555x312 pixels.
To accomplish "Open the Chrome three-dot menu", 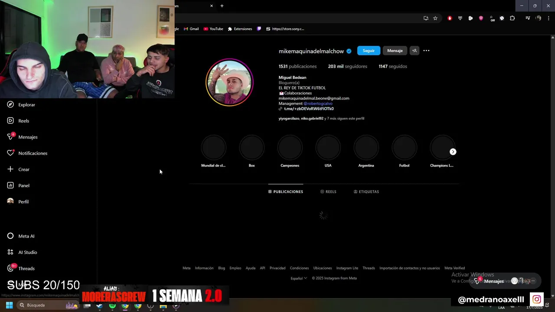I will click(548, 18).
